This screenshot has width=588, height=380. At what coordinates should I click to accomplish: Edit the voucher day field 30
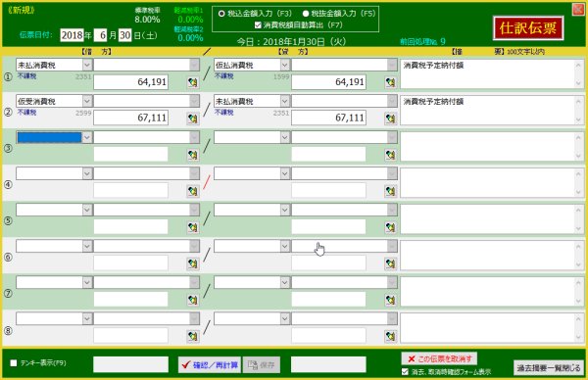pos(124,35)
